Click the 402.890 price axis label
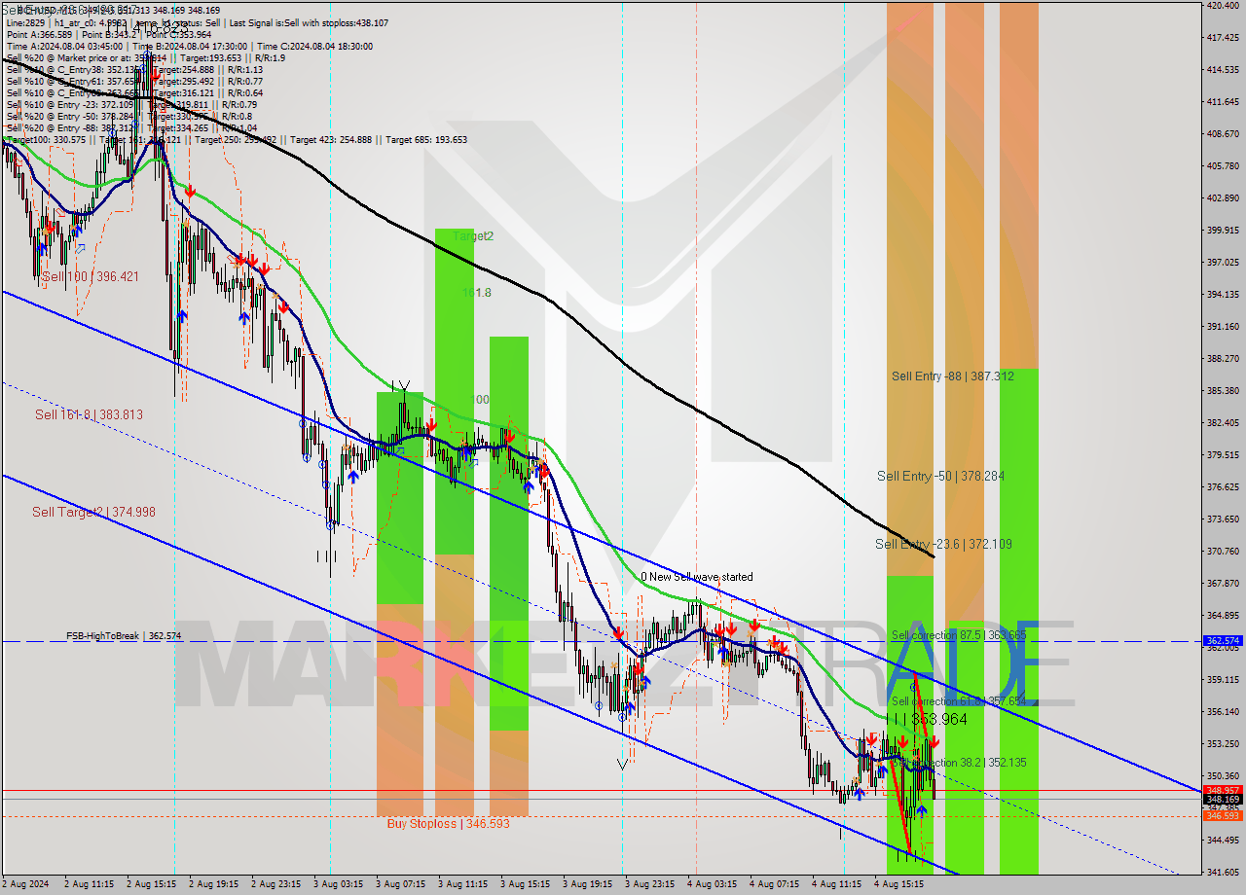Screen dimensions: 1246x895 pyautogui.click(x=1223, y=198)
